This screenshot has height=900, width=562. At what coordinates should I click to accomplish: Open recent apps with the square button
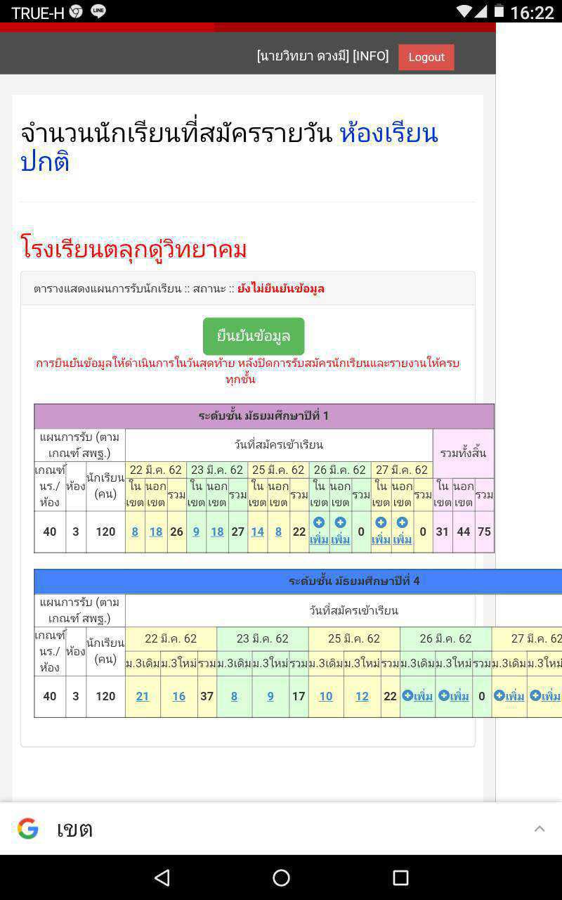(400, 877)
